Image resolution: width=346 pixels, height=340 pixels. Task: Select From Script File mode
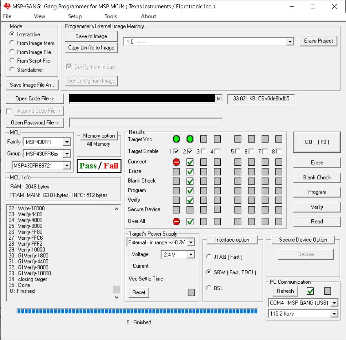[12, 61]
